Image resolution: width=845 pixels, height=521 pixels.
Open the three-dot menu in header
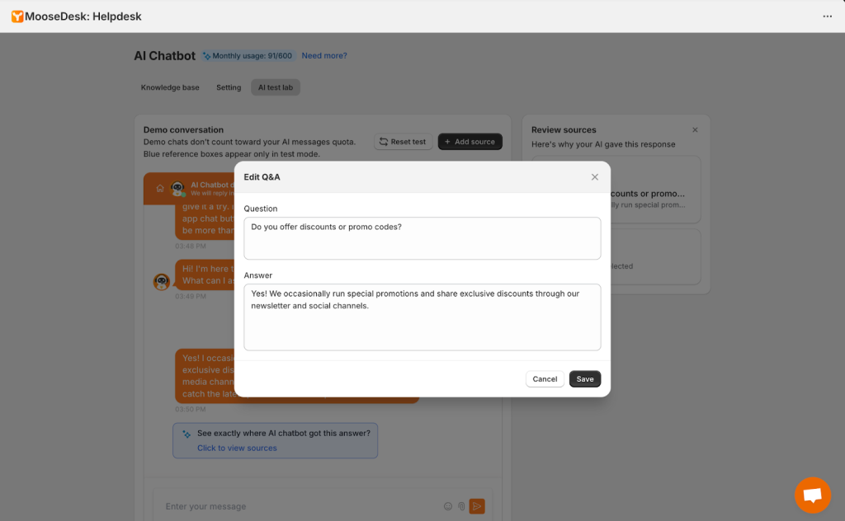click(827, 16)
